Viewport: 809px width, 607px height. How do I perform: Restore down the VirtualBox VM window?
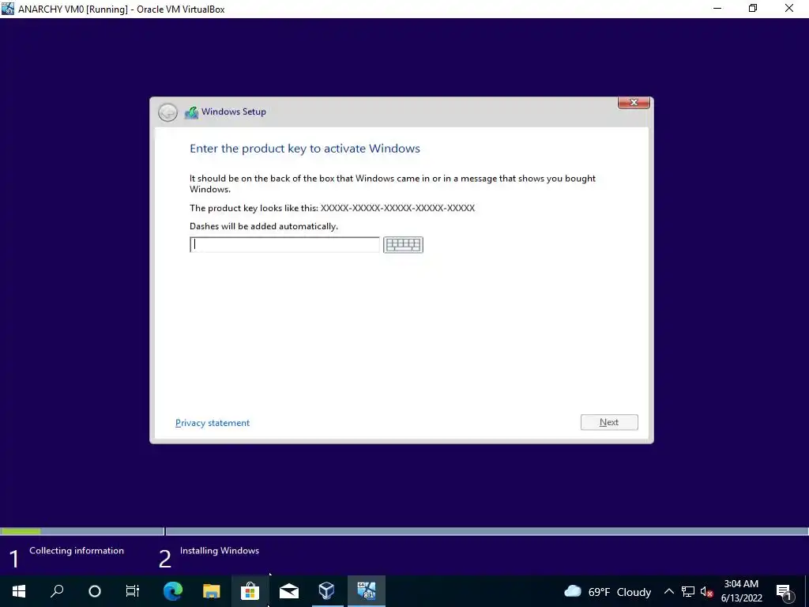click(x=753, y=8)
